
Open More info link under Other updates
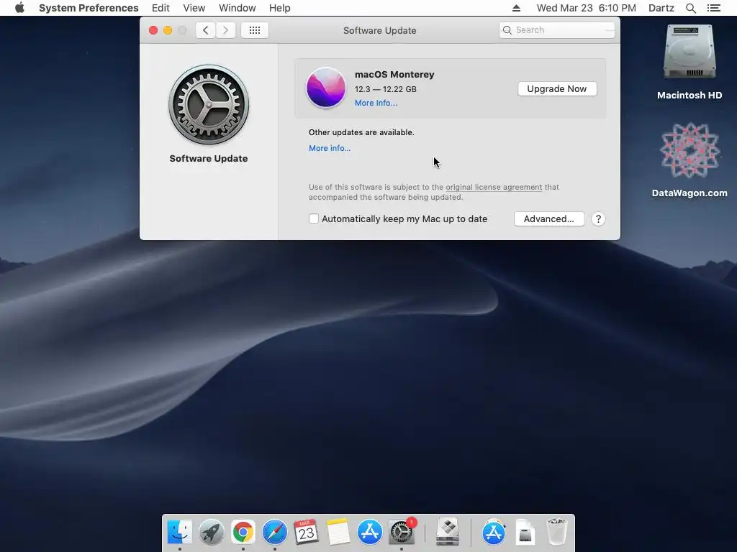coord(330,148)
